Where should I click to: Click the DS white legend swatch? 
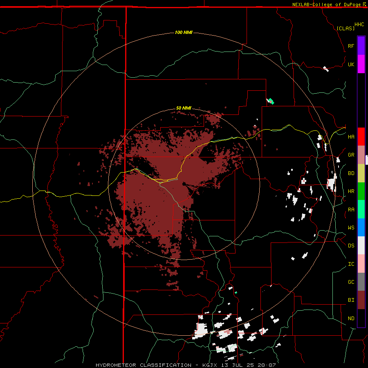(361, 245)
